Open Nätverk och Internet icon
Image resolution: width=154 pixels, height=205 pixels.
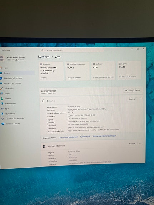[x=1, y=83]
